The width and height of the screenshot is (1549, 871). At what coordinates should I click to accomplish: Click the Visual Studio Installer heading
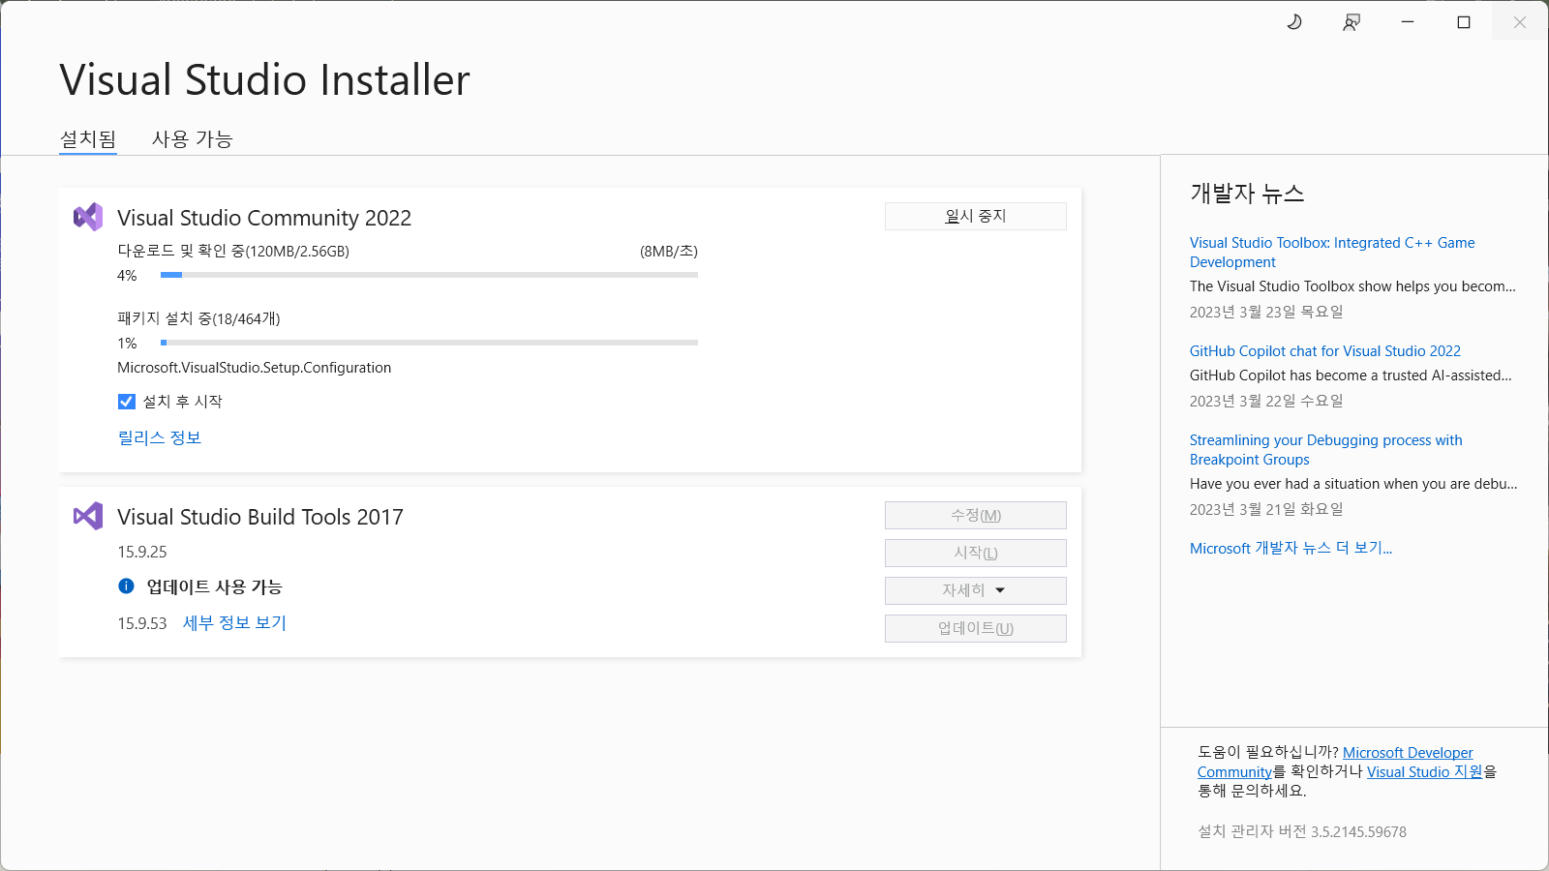pos(264,79)
